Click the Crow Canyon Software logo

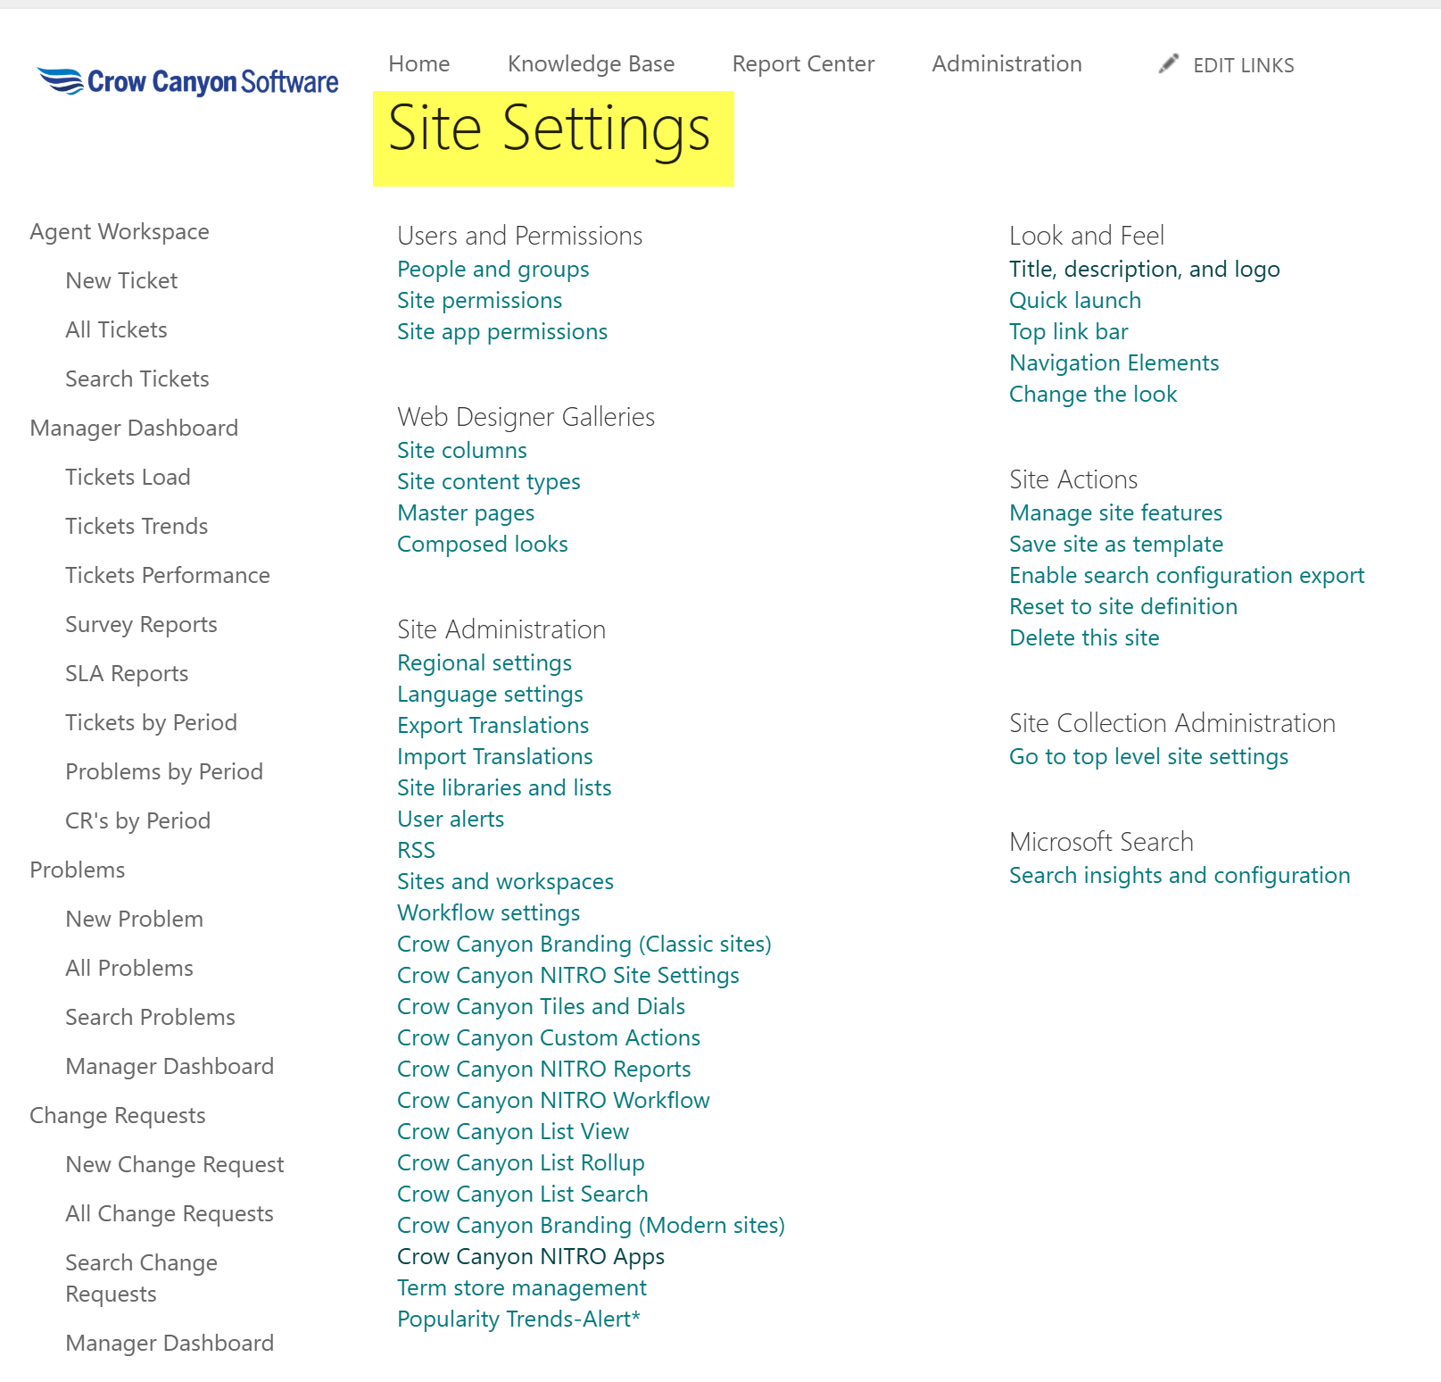(187, 81)
